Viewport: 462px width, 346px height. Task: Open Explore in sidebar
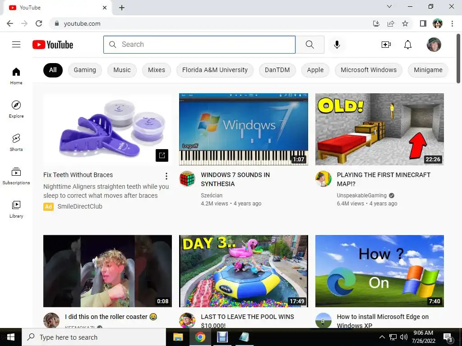point(16,109)
